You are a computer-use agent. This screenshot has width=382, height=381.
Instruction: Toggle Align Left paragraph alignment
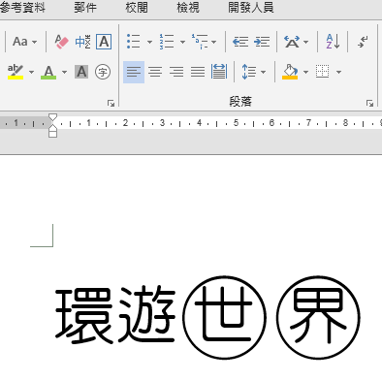click(x=134, y=72)
